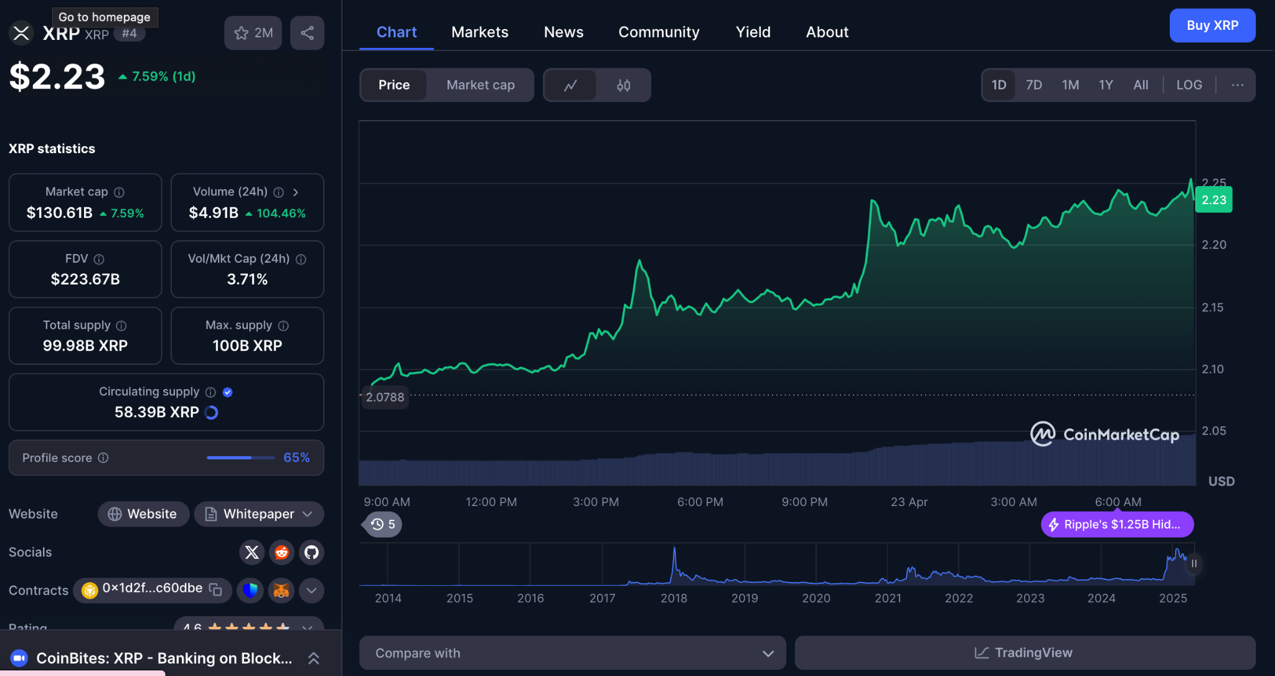Viewport: 1275px width, 676px height.
Task: Click the blue shield wallet icon
Action: pos(250,590)
